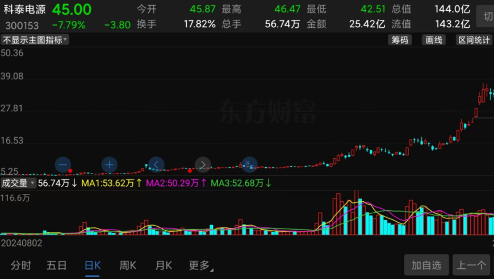The width and height of the screenshot is (494, 279).
Task: Click the open price 45.87
Action: tap(203, 9)
